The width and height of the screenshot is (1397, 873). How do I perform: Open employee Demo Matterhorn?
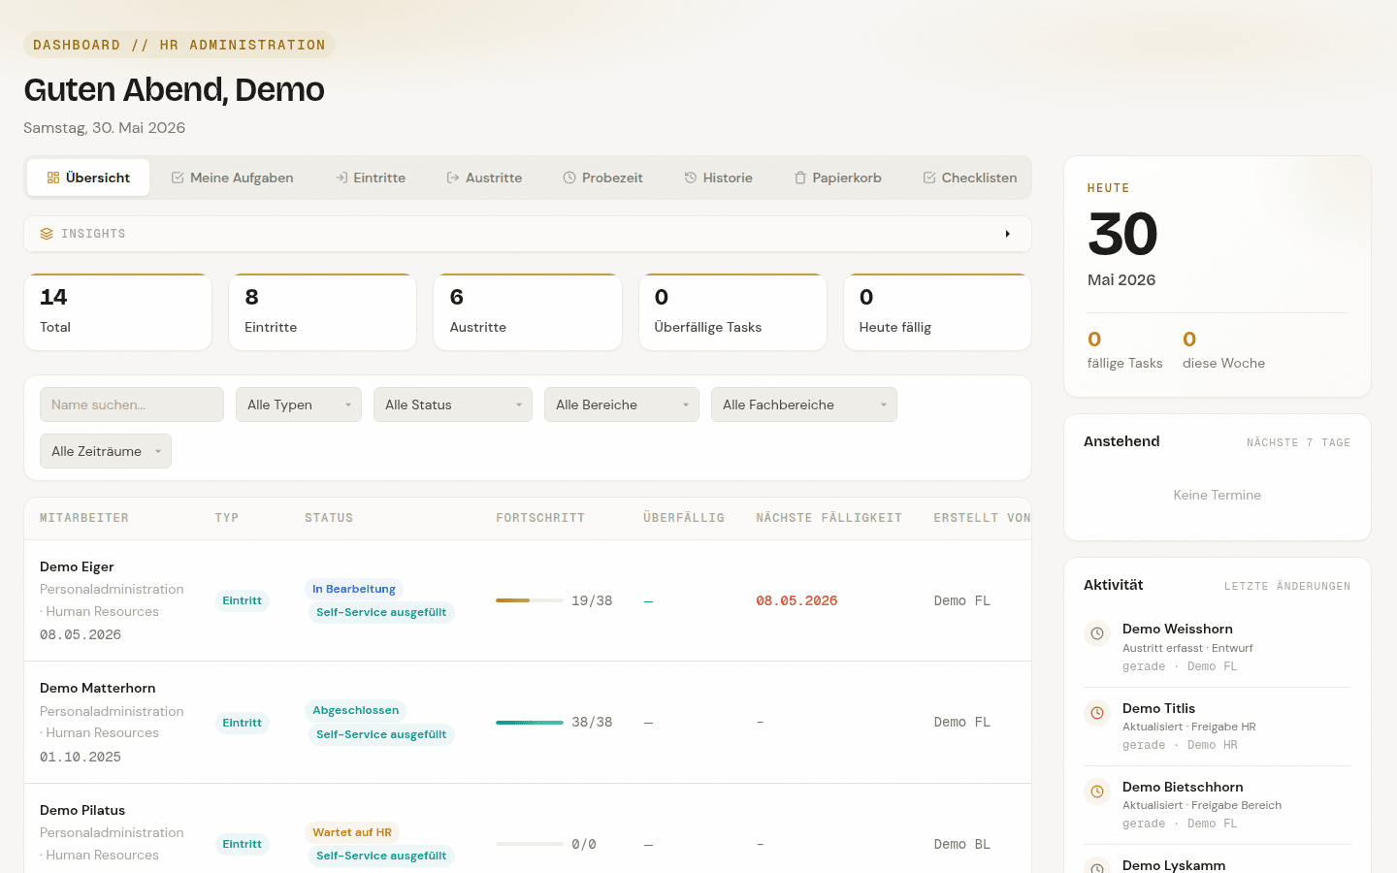98,688
